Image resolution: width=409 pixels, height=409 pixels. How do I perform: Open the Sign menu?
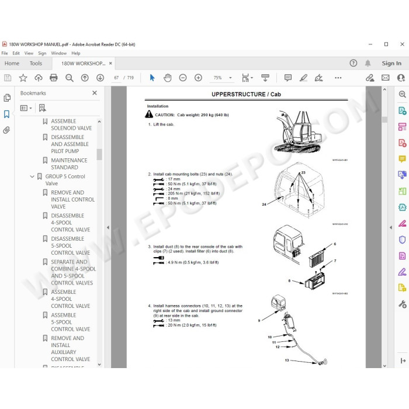42,53
